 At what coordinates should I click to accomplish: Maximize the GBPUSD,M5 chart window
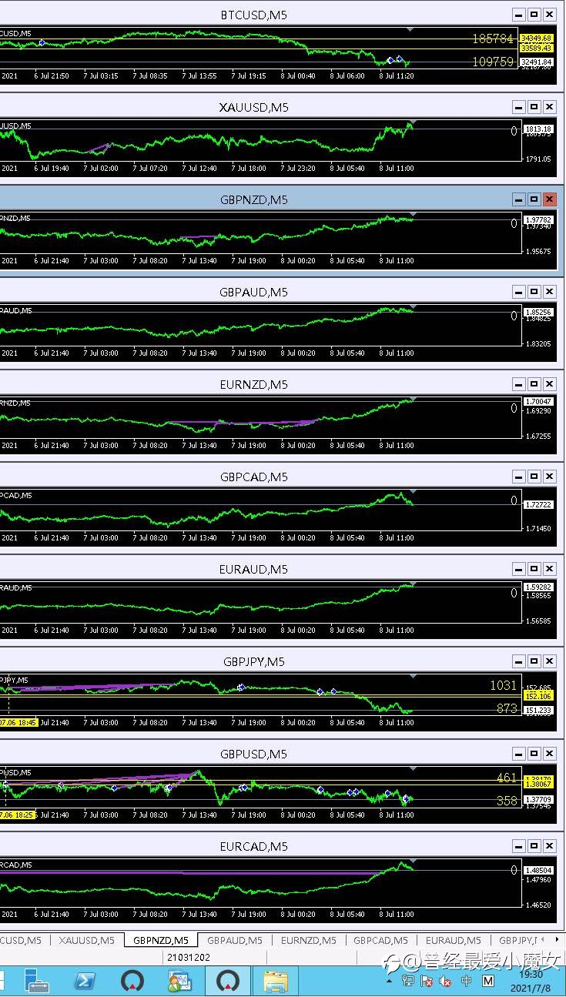534,754
